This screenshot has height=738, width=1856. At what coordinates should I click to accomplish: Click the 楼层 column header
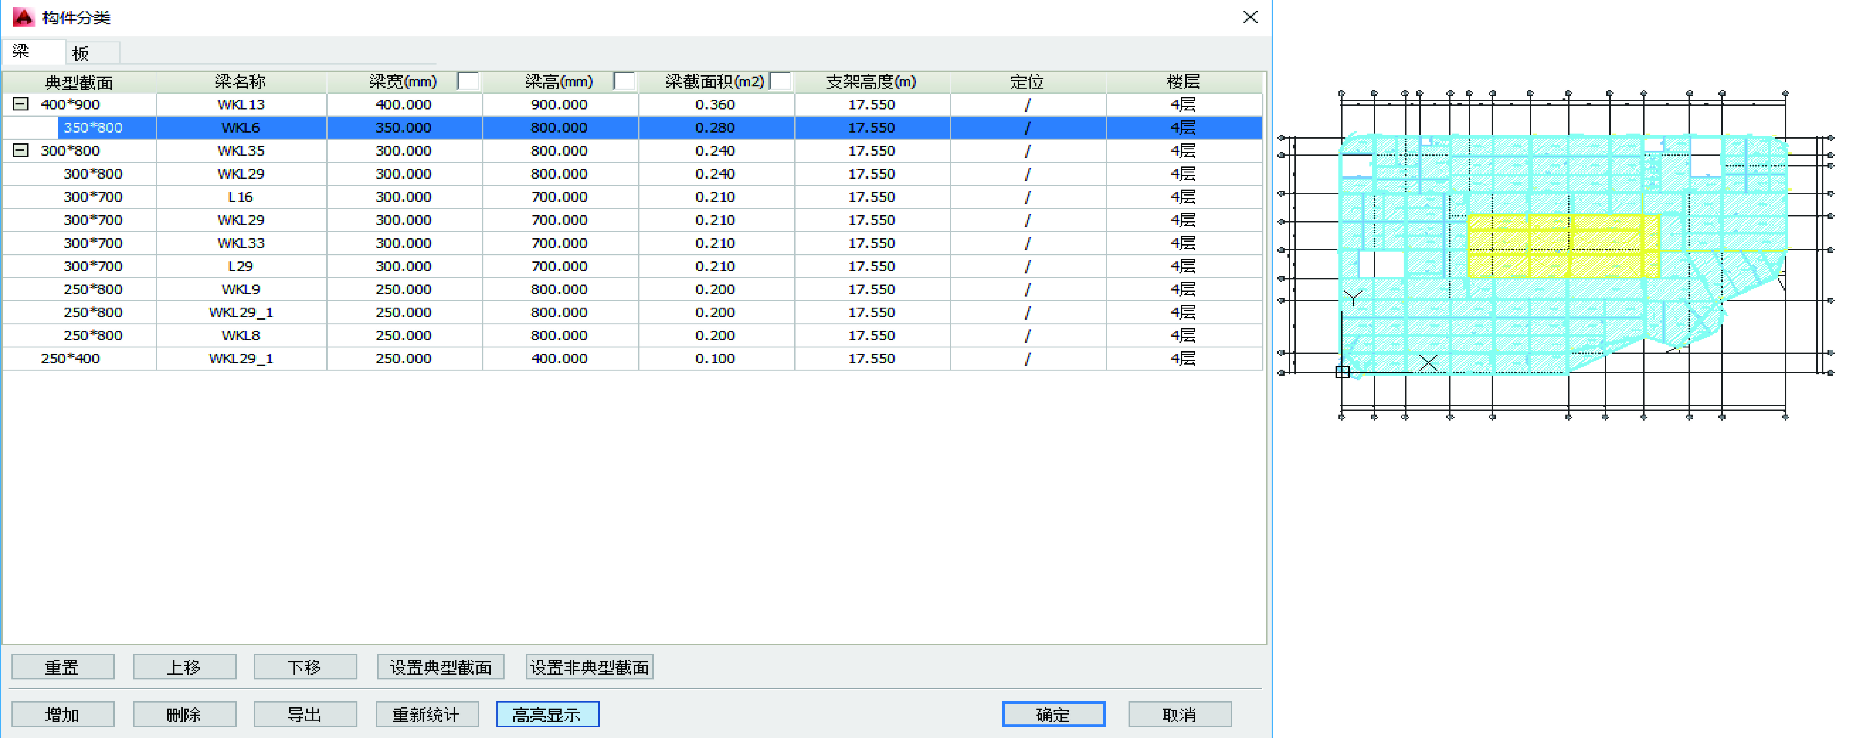[1183, 82]
